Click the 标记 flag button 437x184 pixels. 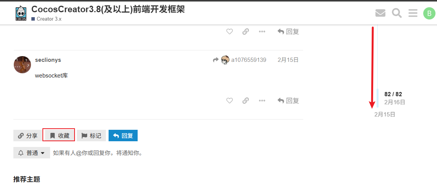[x=91, y=136]
